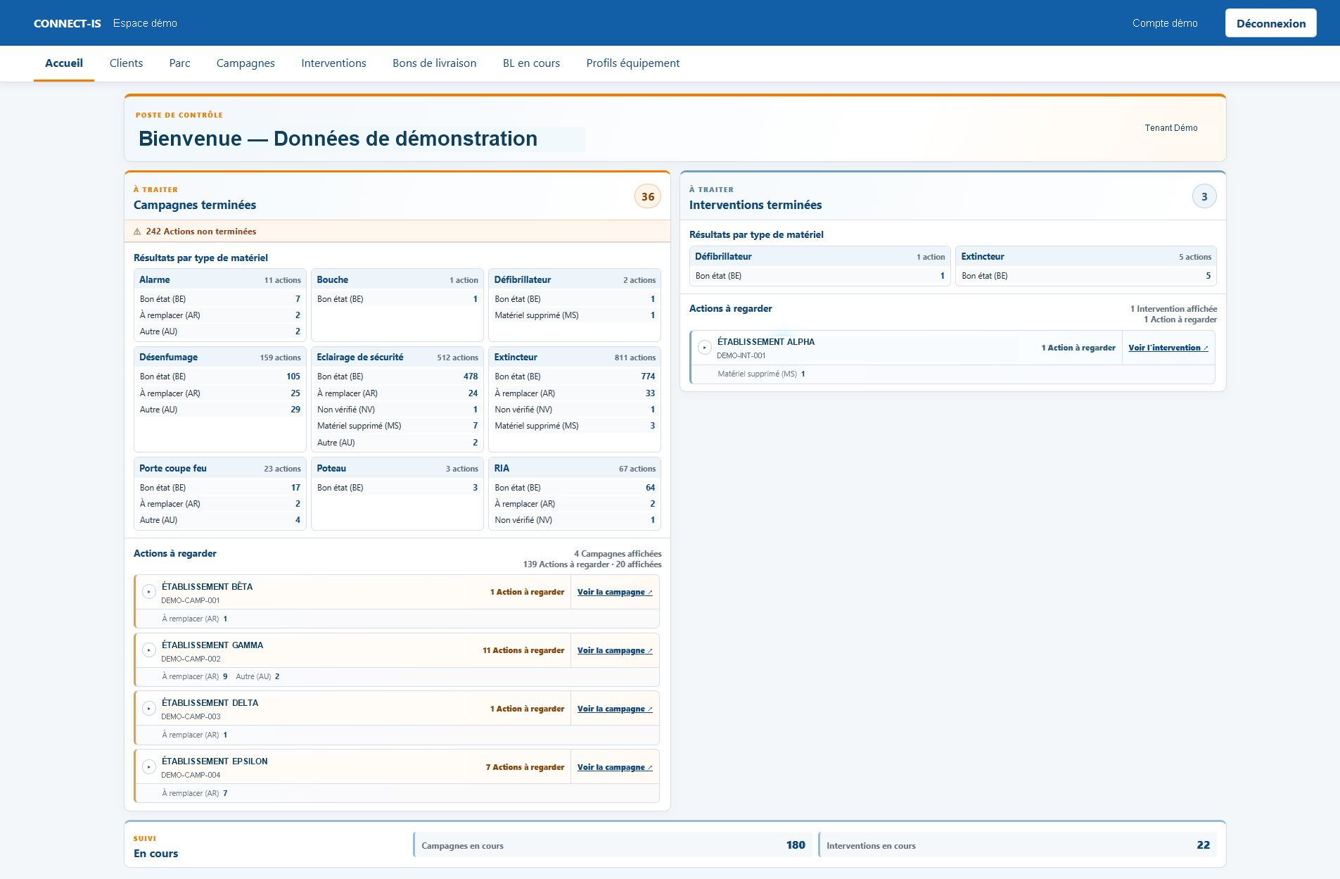
Task: Click the Compte démo link
Action: (1164, 23)
